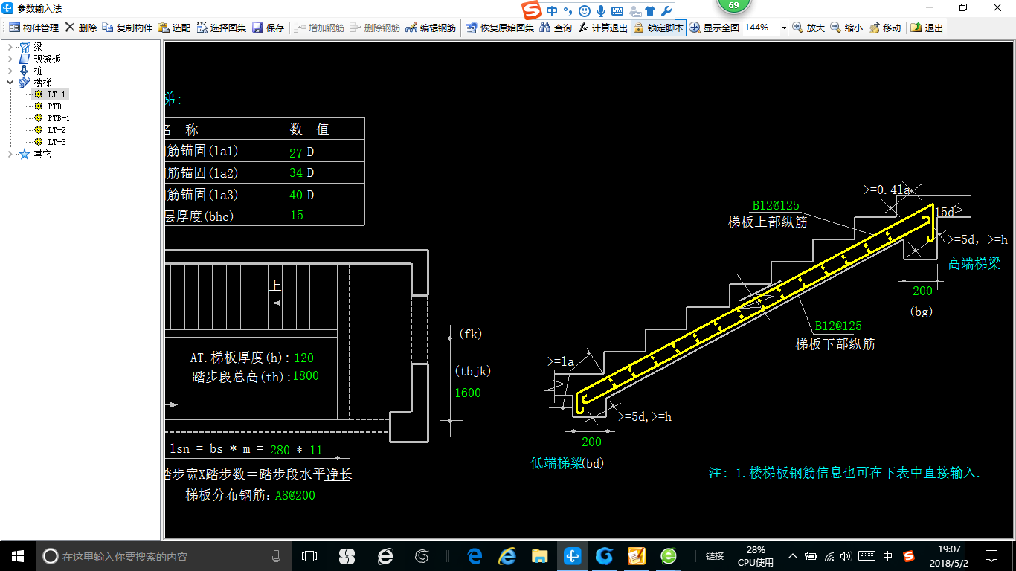Click 选择图集 select atlas
The image size is (1016, 571).
(222, 28)
